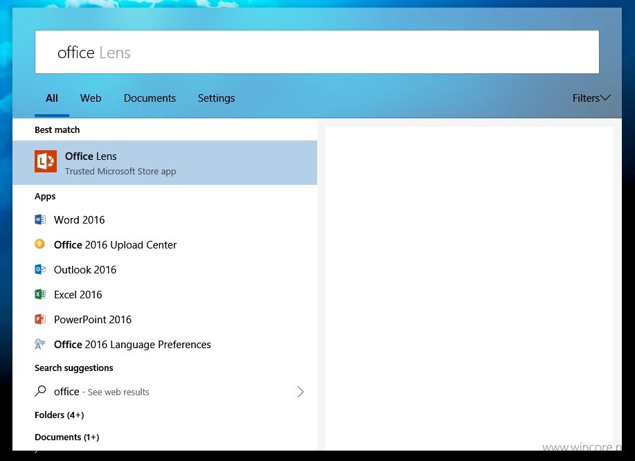This screenshot has height=461, width=635.
Task: Switch to the Settings tab
Action: tap(216, 98)
